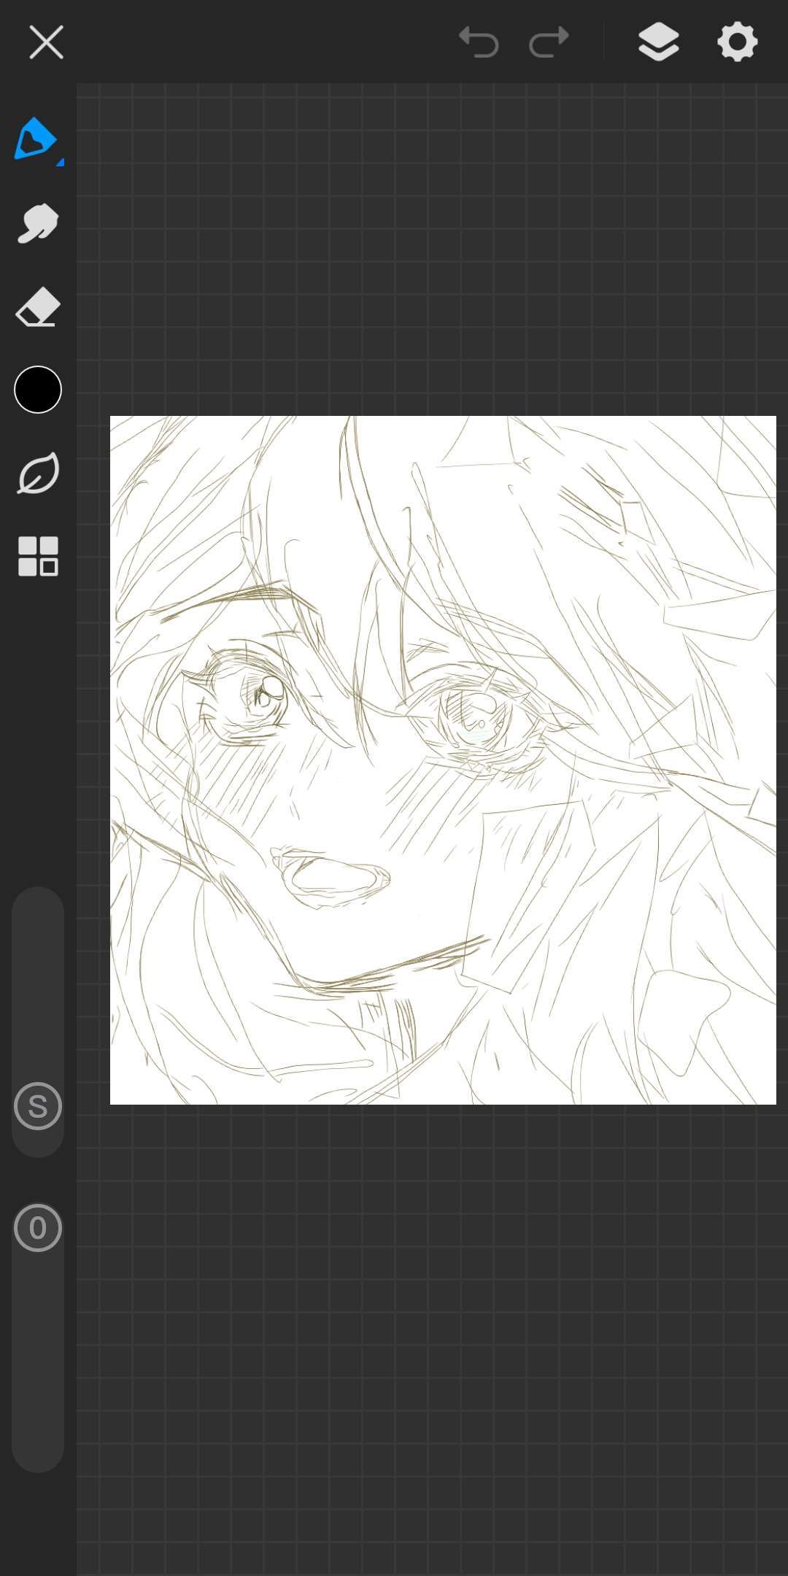Open the layers panel
The height and width of the screenshot is (1576, 788).
659,42
